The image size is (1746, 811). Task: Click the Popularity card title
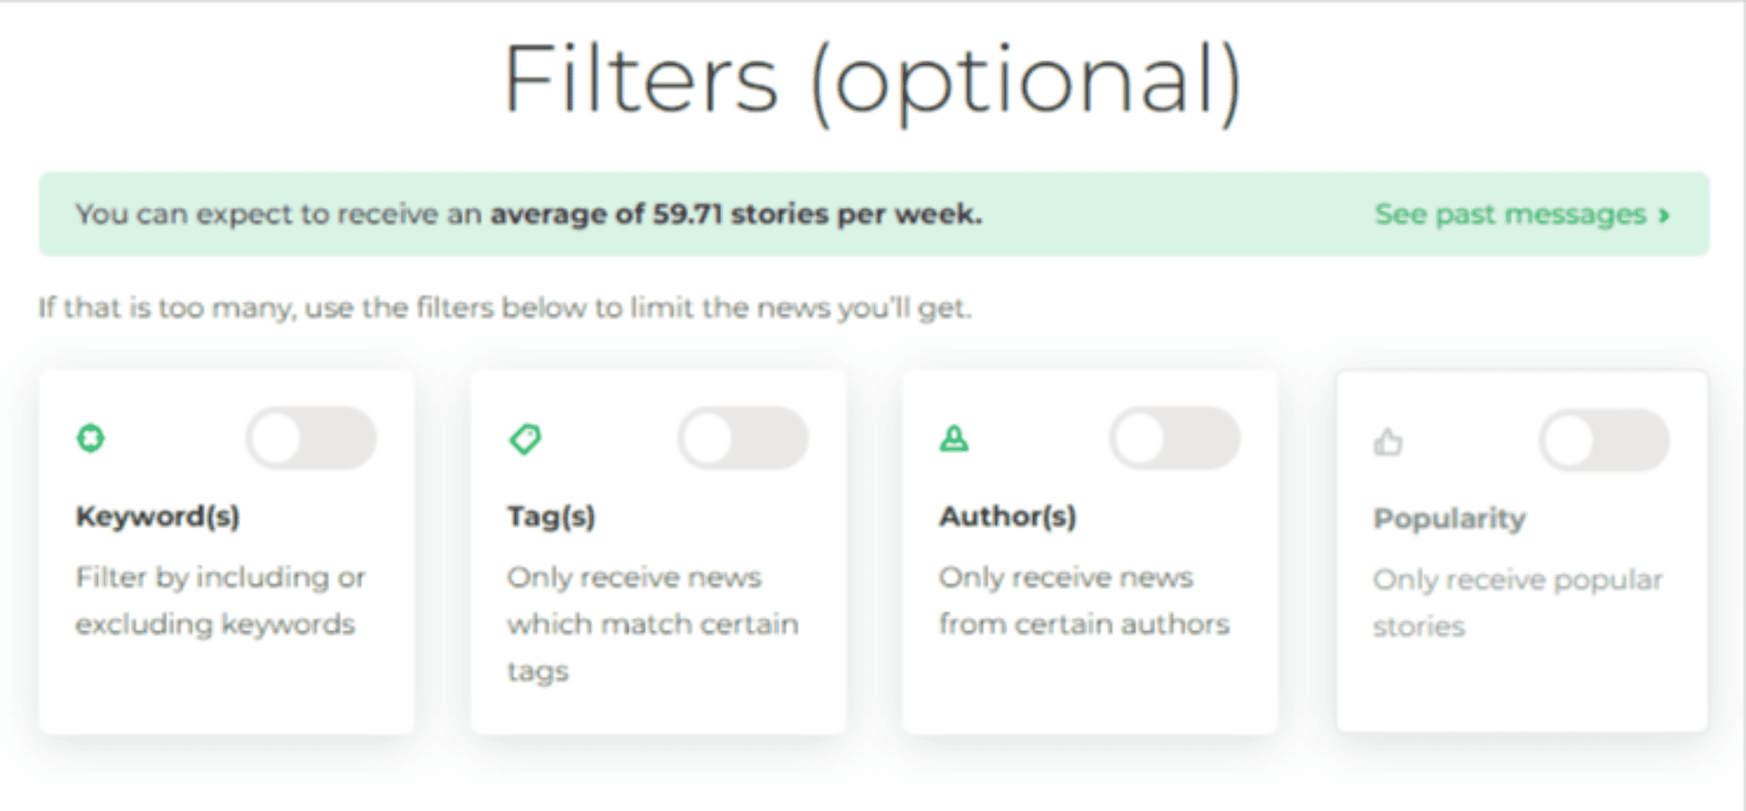click(x=1449, y=519)
